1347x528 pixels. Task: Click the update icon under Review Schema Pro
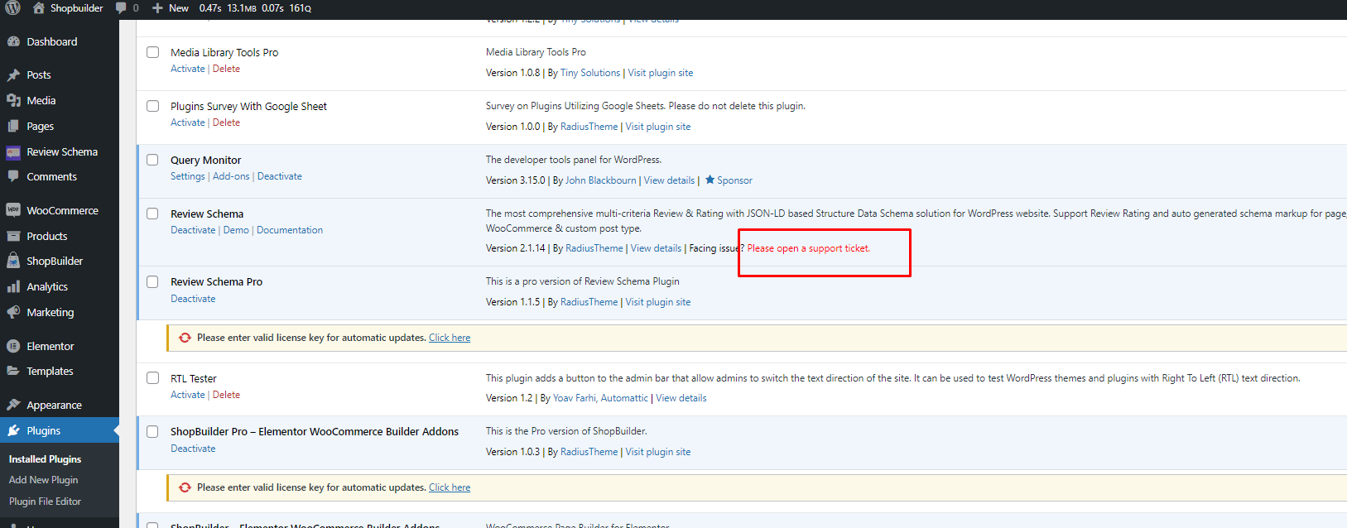(x=185, y=338)
